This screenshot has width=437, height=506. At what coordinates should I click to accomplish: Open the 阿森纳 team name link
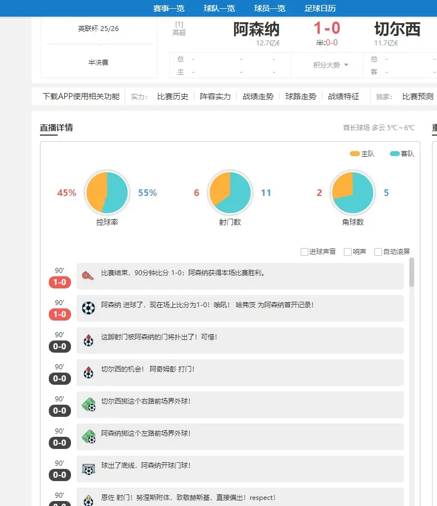(x=256, y=29)
